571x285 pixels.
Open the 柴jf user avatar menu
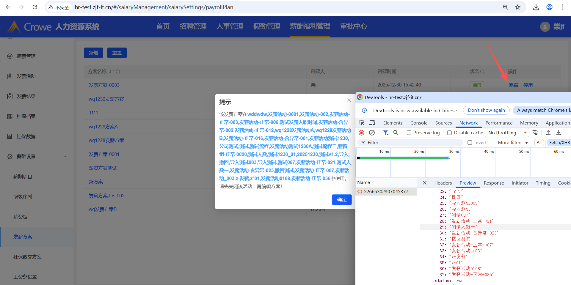[545, 27]
